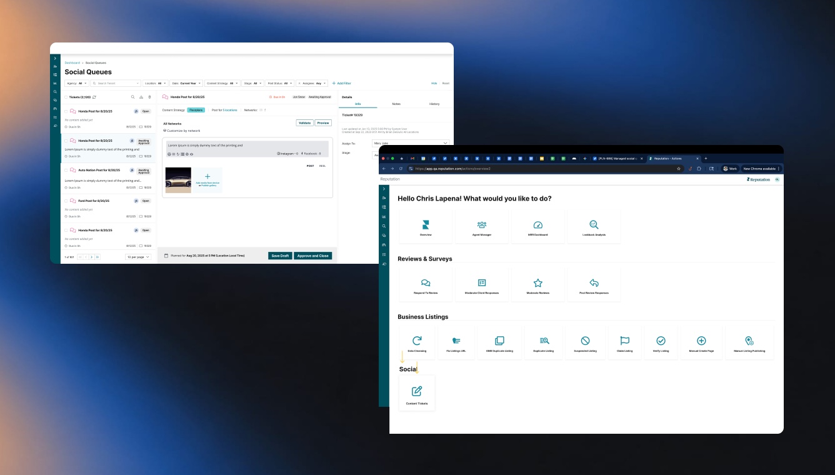Image resolution: width=835 pixels, height=475 pixels.
Task: Open the Fix Listings URL card
Action: pyautogui.click(x=456, y=342)
